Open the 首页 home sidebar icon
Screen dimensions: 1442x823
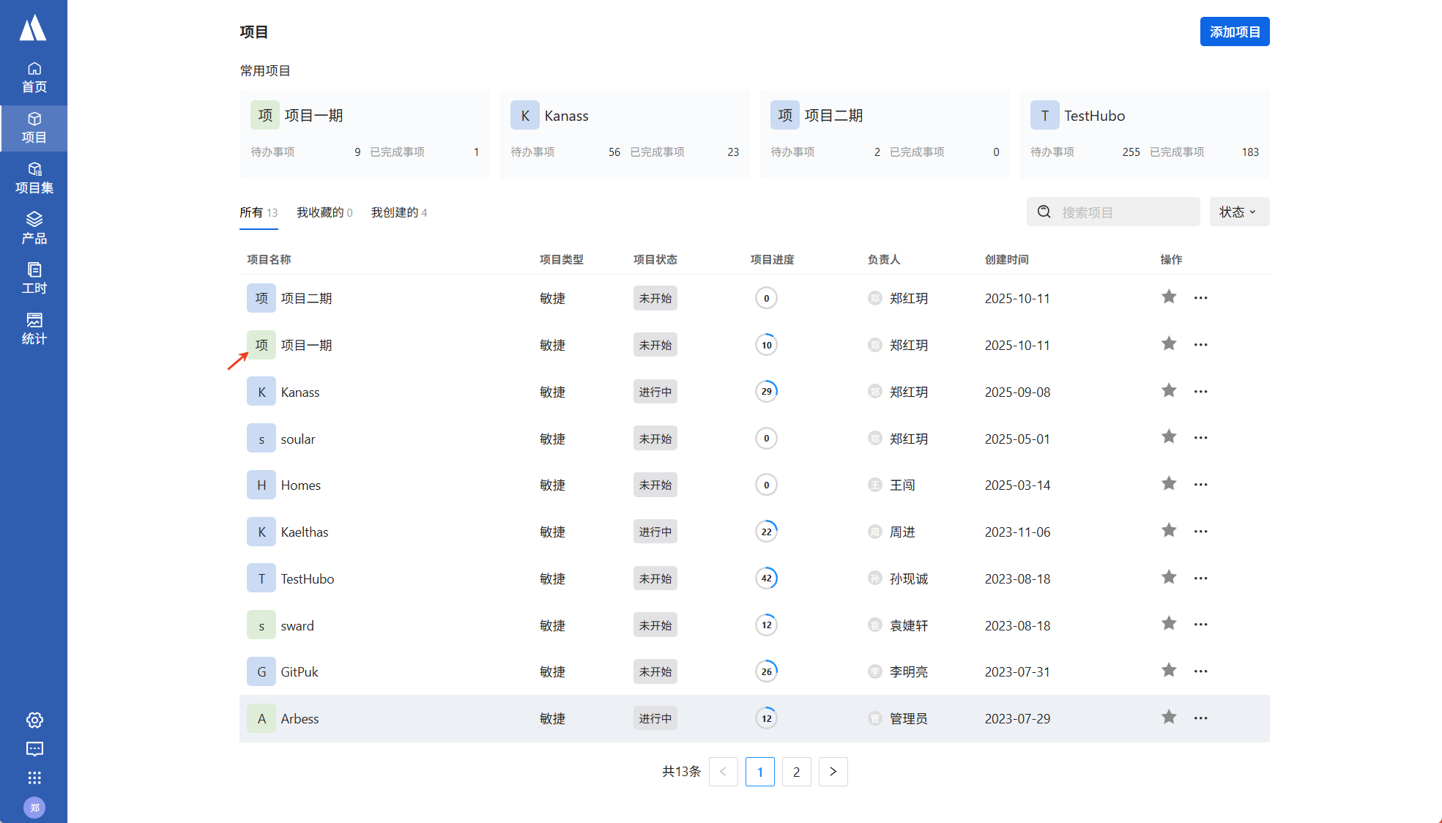pos(34,77)
